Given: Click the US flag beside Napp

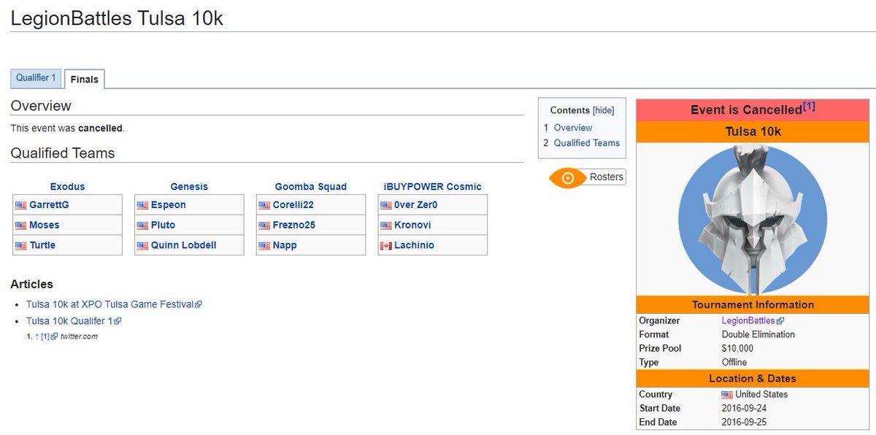Looking at the screenshot, I should pyautogui.click(x=264, y=246).
